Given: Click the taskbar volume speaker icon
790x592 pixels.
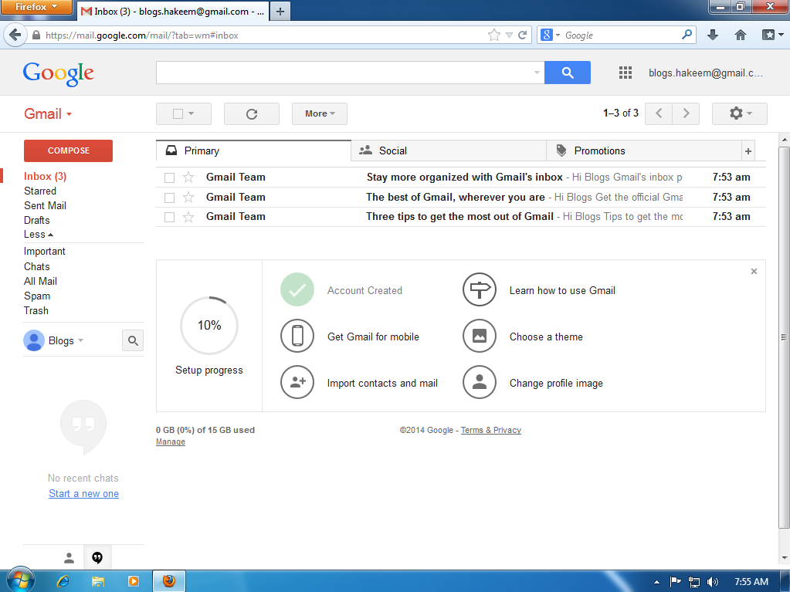Looking at the screenshot, I should 713,582.
